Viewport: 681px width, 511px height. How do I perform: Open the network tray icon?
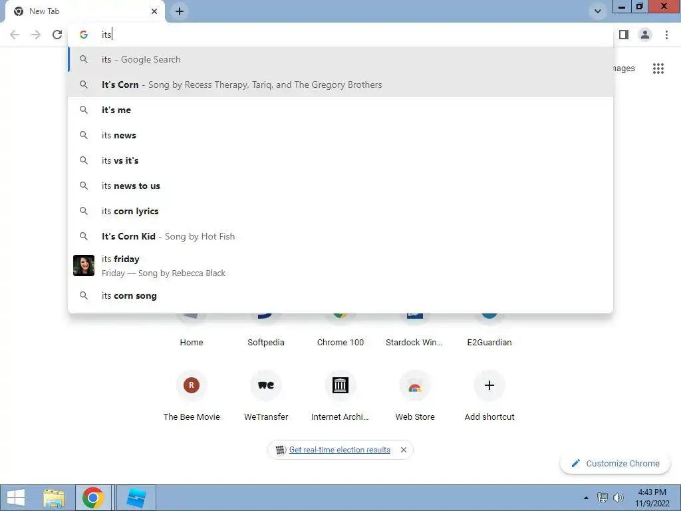pos(603,498)
